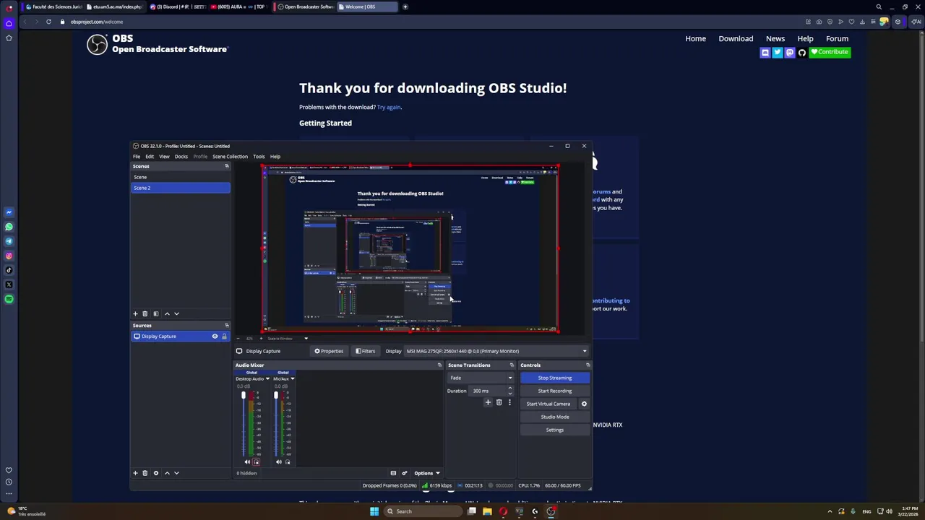Image resolution: width=925 pixels, height=520 pixels.
Task: Open audio mixer Options dropdown
Action: tap(427, 473)
